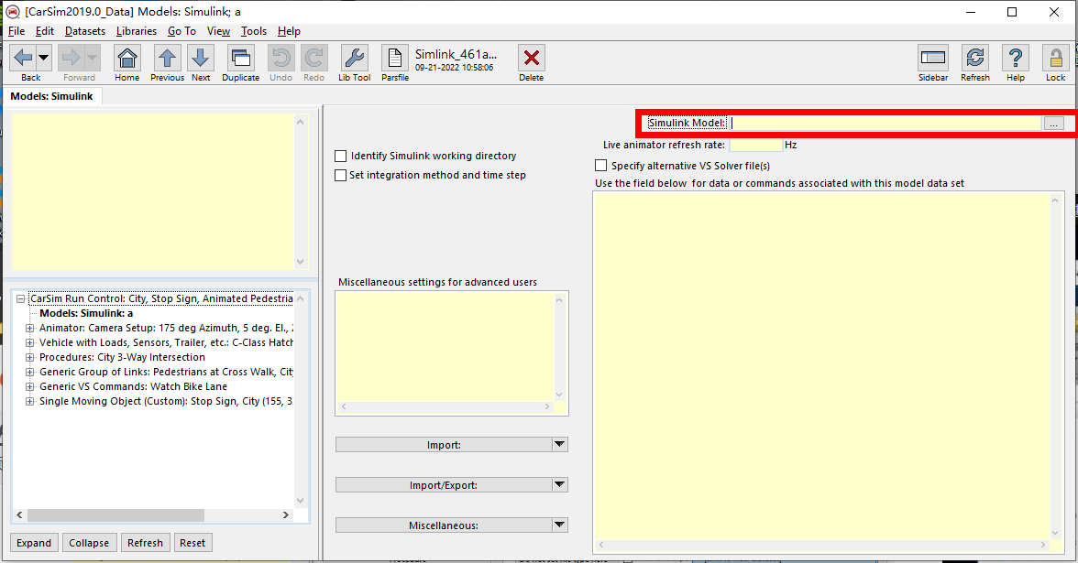This screenshot has width=1078, height=563.
Task: Click the Forward arrow toolbar icon
Action: click(71, 58)
